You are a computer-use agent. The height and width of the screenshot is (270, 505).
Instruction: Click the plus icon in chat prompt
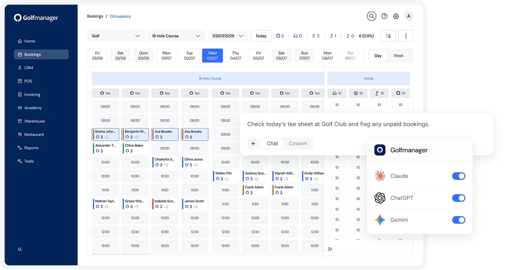[253, 143]
